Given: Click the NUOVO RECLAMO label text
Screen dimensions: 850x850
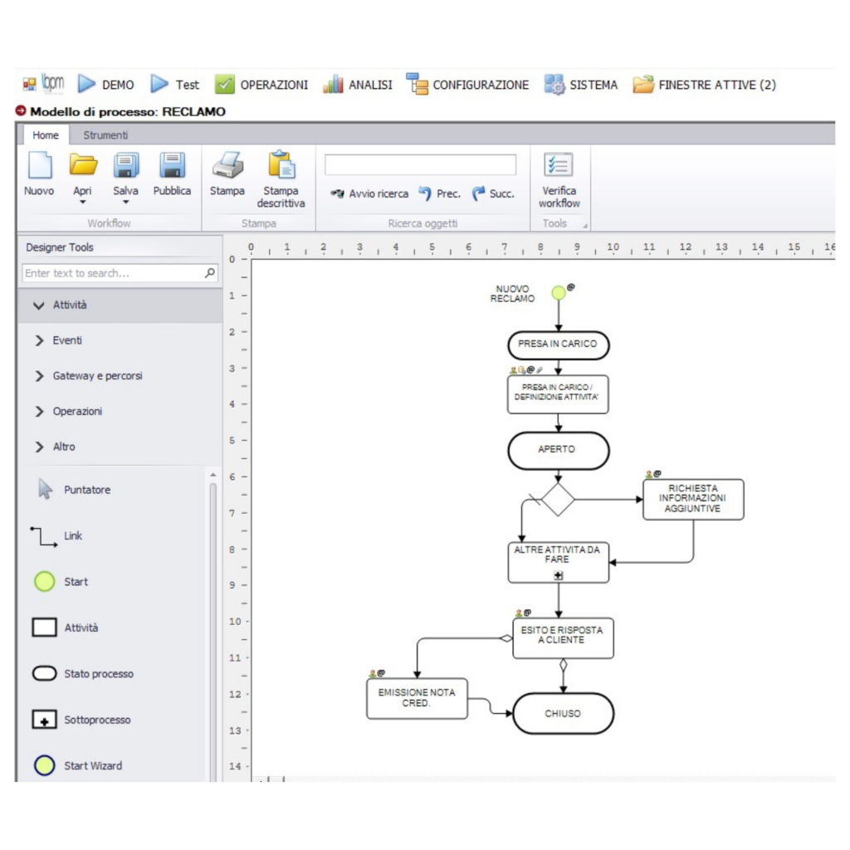Looking at the screenshot, I should tap(512, 294).
